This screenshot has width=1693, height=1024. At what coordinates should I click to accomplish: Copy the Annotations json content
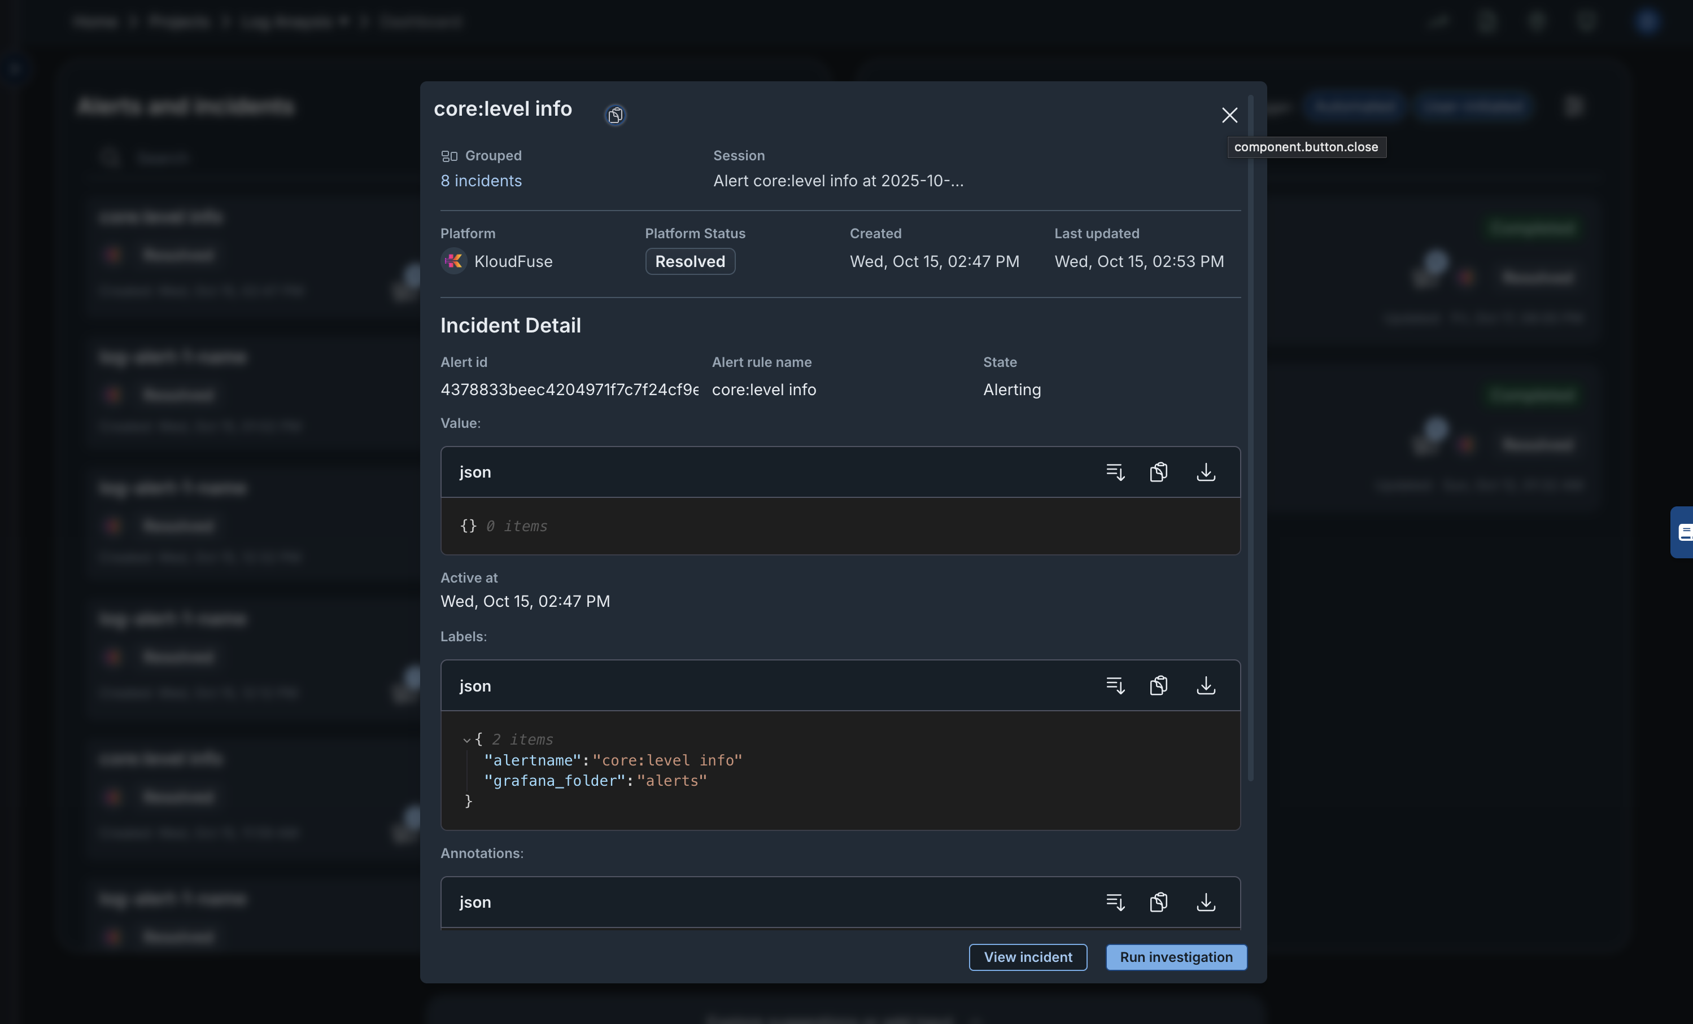point(1158,902)
